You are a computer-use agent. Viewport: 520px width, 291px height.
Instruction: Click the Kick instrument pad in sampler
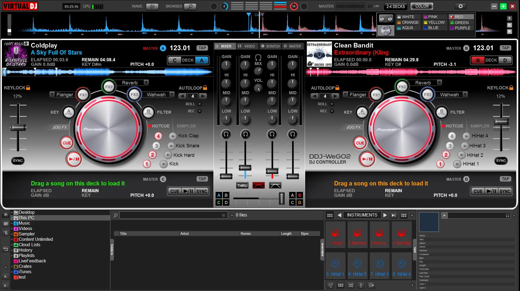pyautogui.click(x=335, y=234)
